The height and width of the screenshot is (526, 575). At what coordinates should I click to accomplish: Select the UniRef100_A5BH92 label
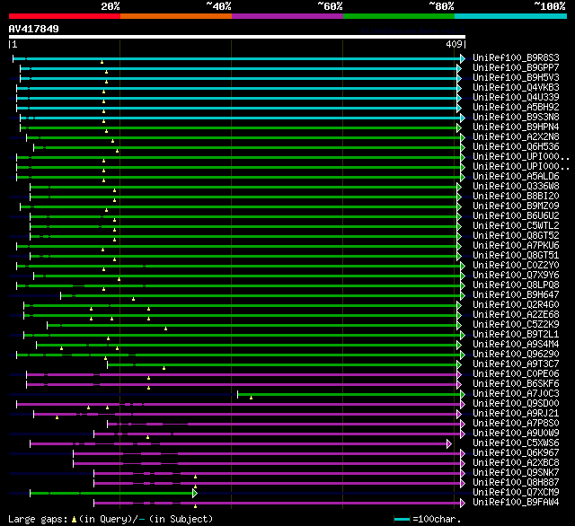(x=516, y=108)
